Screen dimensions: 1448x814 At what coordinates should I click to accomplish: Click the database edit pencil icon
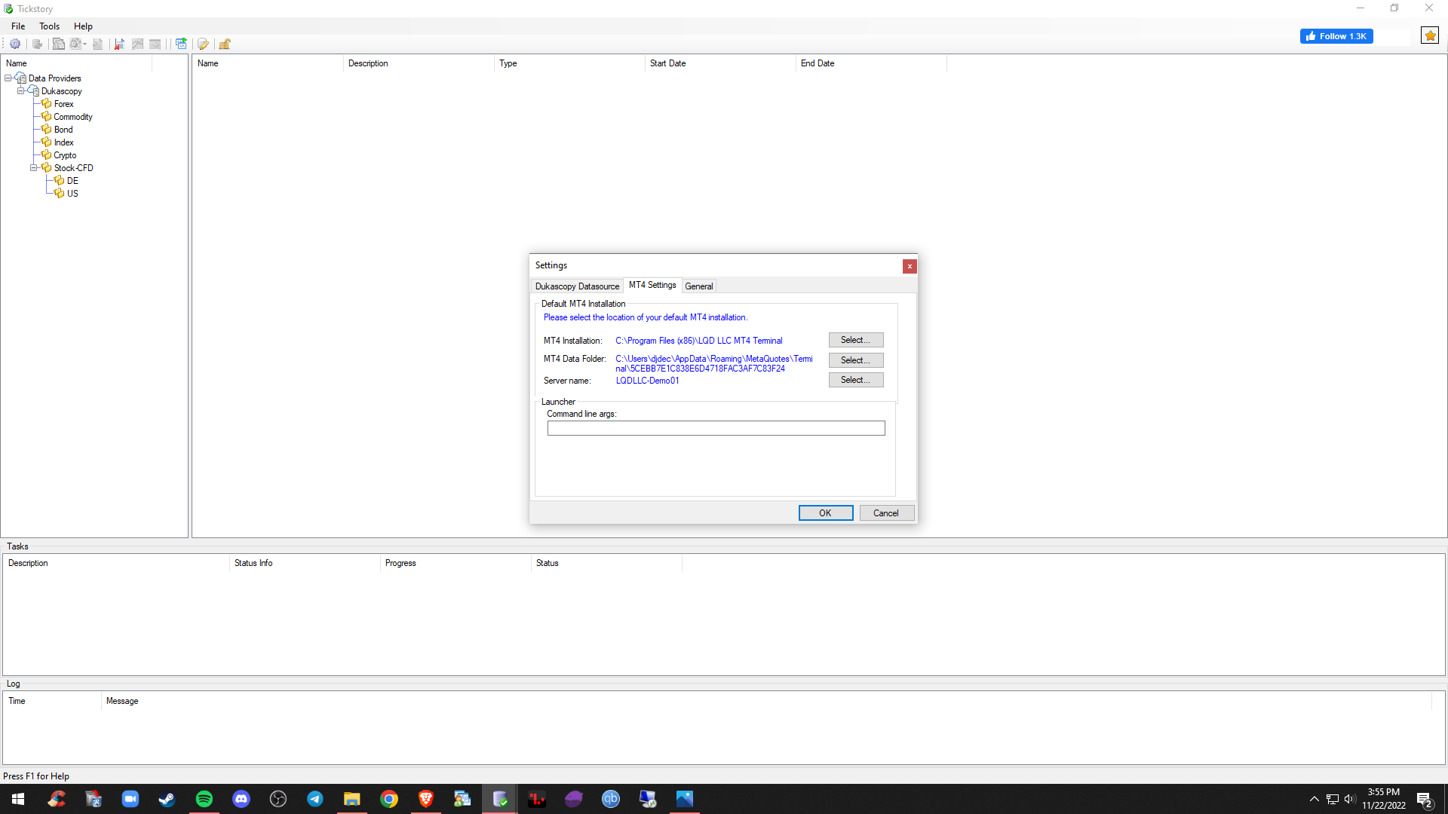pyautogui.click(x=203, y=44)
